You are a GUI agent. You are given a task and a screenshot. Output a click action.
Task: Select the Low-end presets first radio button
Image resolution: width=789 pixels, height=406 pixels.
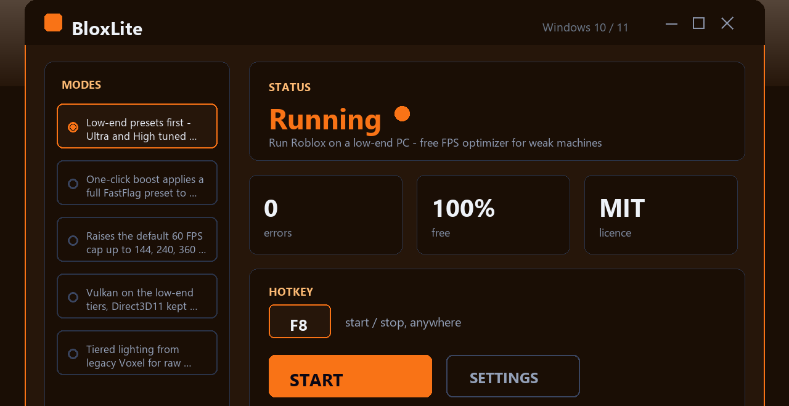click(73, 127)
